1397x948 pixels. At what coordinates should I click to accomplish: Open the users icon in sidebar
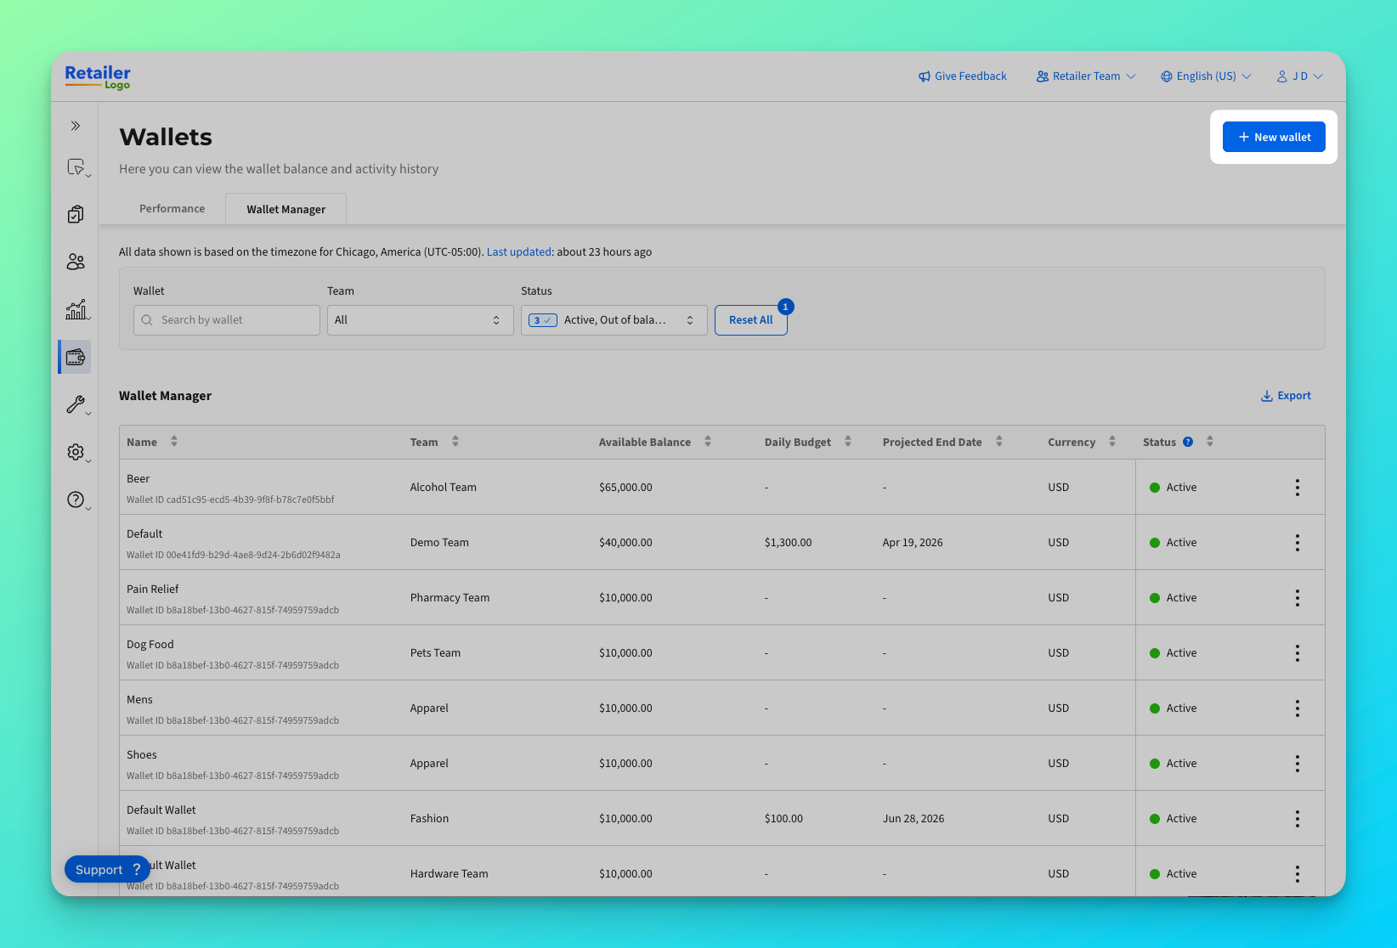[x=76, y=262]
